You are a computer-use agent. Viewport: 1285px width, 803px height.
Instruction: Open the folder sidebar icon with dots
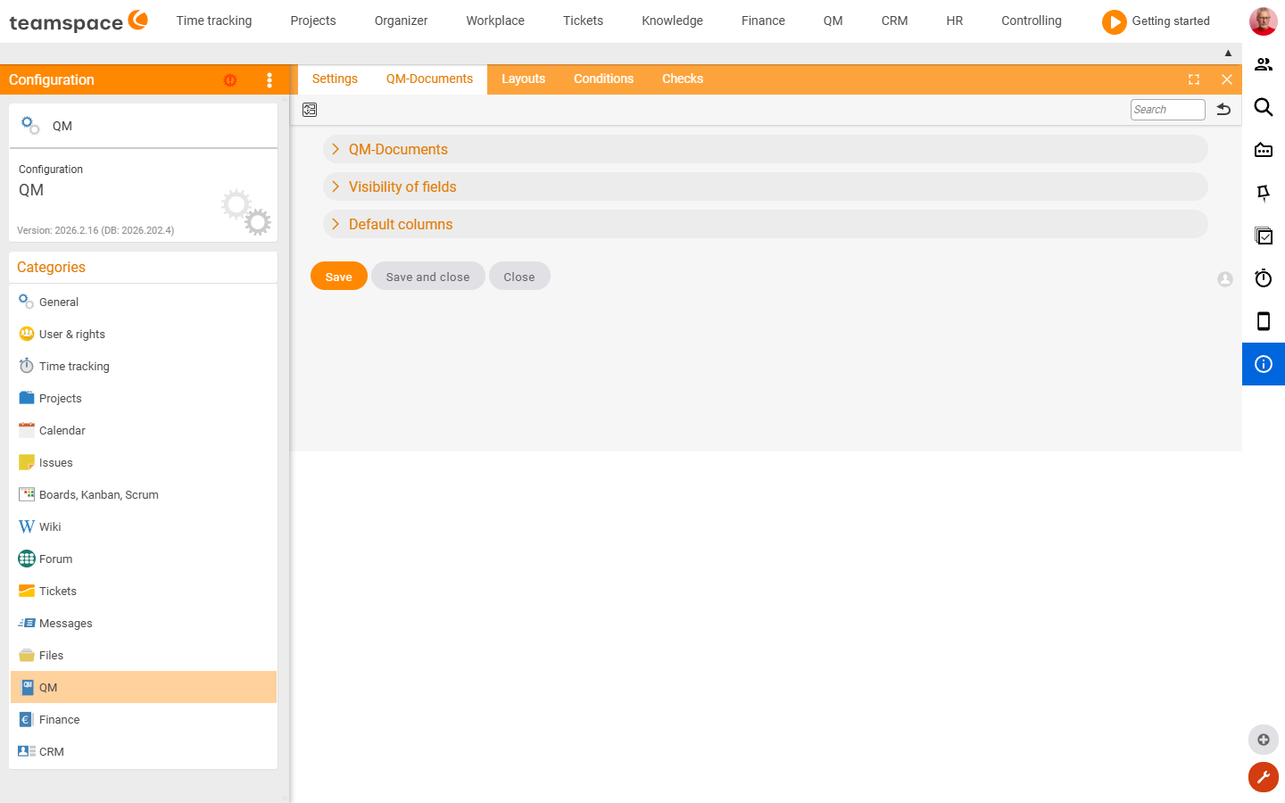click(1264, 150)
